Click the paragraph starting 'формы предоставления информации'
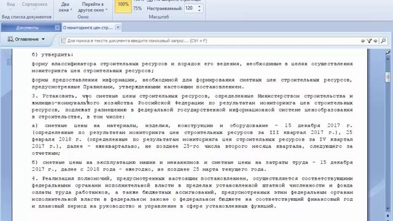Screen dimensions: 393x221 point(192,83)
